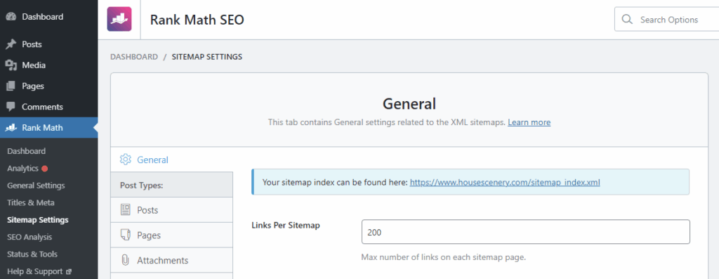The width and height of the screenshot is (719, 279).
Task: Select Sitemap Settings submenu item
Action: [38, 220]
